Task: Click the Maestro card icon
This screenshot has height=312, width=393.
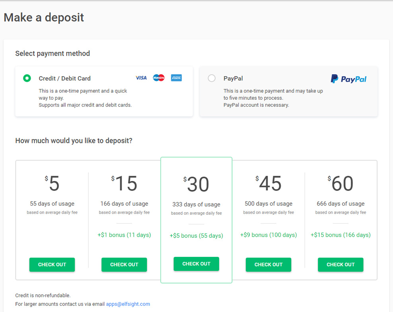Action: 159,78
